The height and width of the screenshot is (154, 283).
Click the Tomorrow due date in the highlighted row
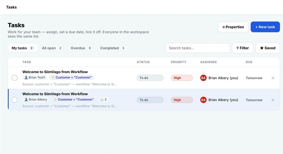click(x=254, y=100)
